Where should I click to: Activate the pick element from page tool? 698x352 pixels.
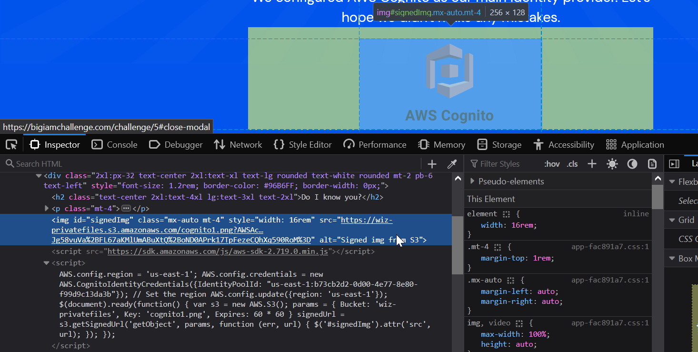(11, 144)
